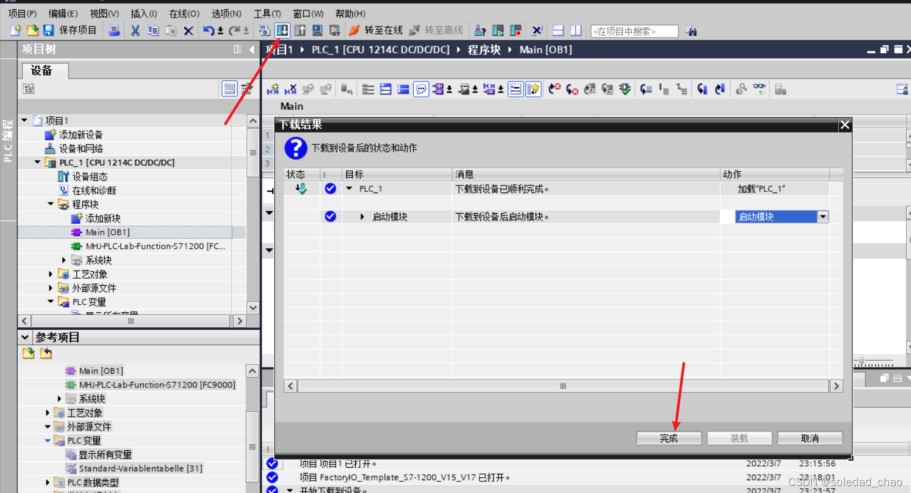Click the delete X icon in toolbar
This screenshot has width=911, height=493.
coord(188,31)
